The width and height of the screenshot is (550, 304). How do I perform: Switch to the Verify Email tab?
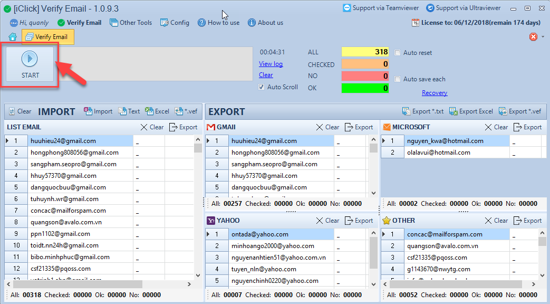pyautogui.click(x=47, y=37)
